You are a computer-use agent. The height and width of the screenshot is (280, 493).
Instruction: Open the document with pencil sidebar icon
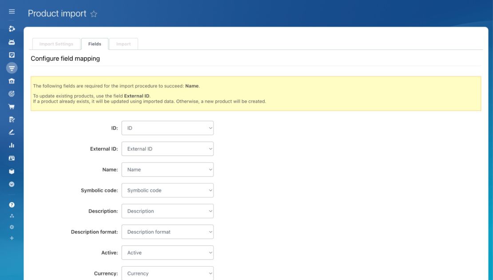click(x=12, y=119)
